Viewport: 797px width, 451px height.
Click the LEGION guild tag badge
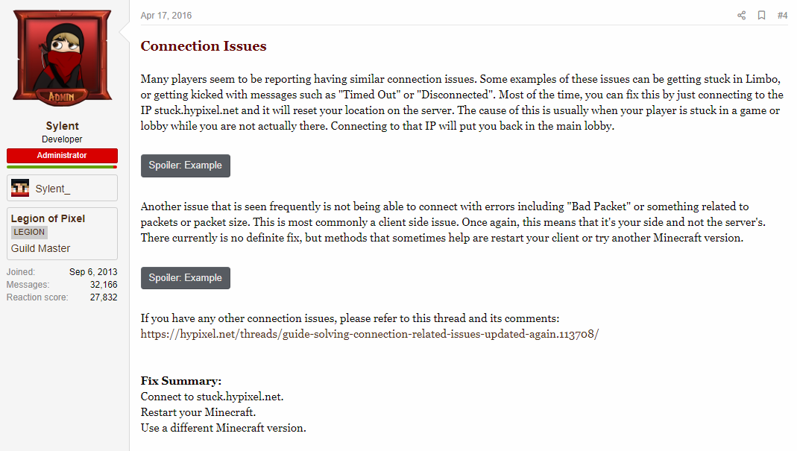point(30,233)
